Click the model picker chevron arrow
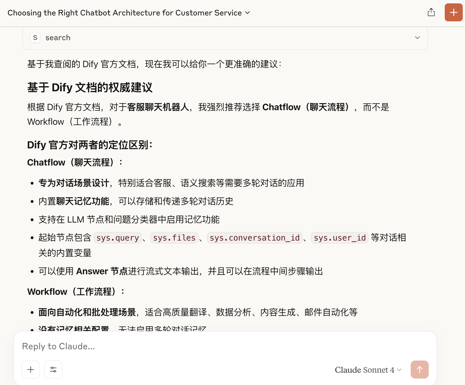465x385 pixels. 398,370
